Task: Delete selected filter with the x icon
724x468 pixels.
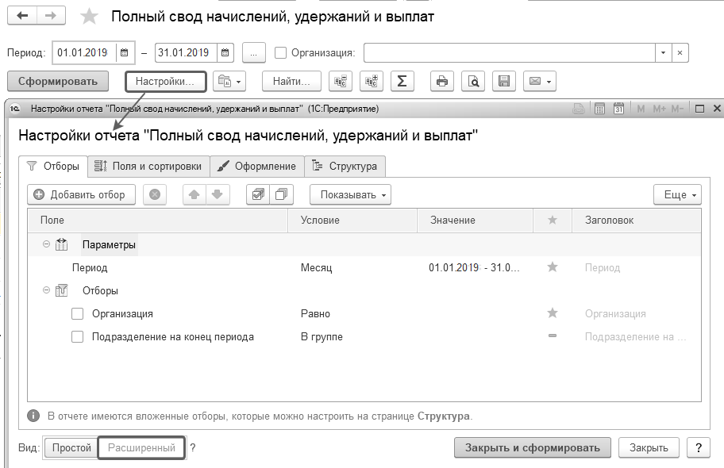Action: coord(155,195)
